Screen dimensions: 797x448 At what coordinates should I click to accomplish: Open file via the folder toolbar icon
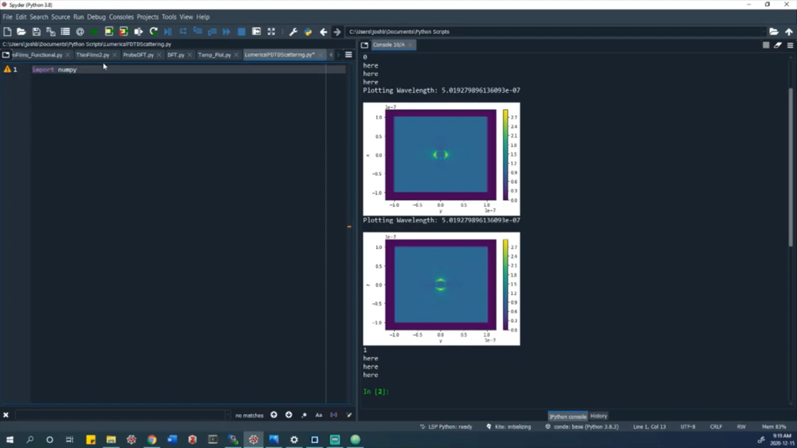point(21,31)
